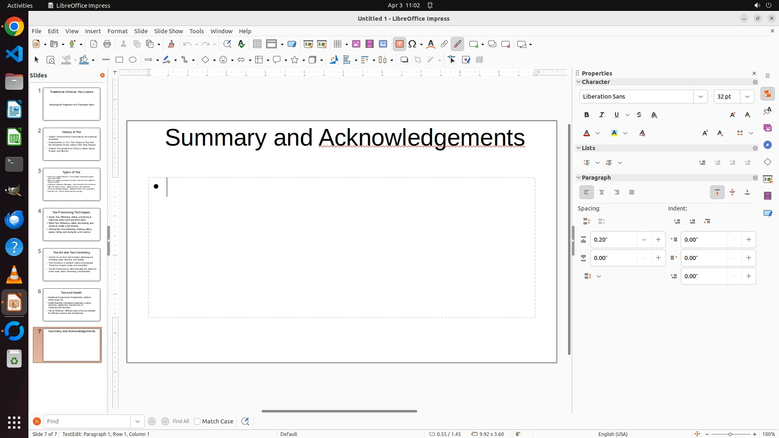This screenshot has height=438, width=779.
Task: Click the Insert Table icon
Action: tap(338, 44)
